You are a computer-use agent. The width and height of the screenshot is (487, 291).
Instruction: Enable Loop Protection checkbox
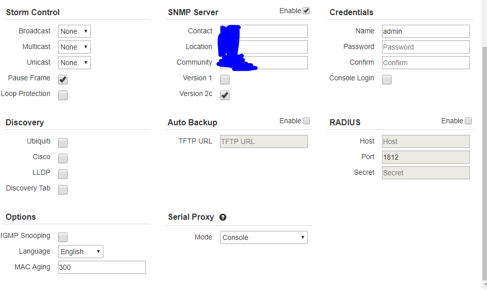(63, 95)
